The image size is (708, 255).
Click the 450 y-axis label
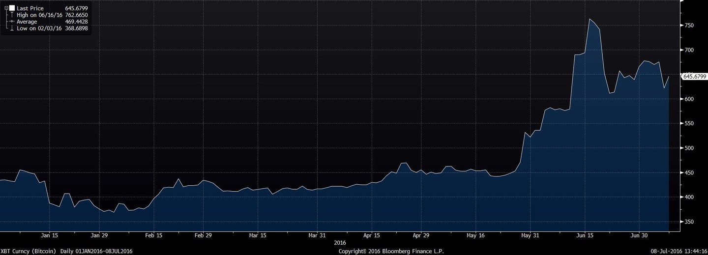(689, 172)
